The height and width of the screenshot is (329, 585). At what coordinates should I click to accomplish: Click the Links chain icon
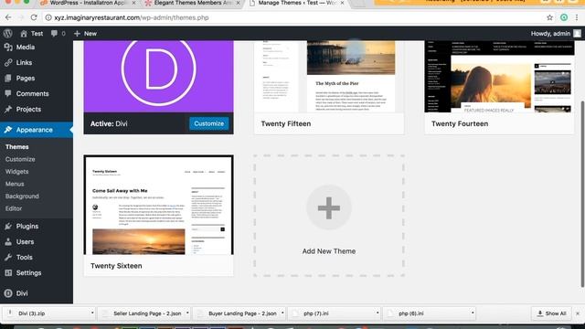coord(8,63)
